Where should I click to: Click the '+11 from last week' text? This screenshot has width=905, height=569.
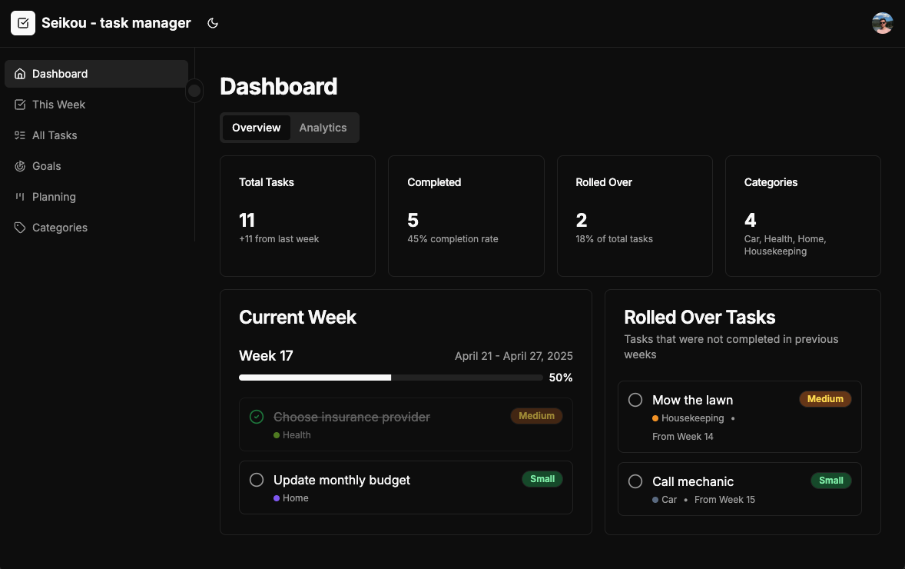point(279,239)
